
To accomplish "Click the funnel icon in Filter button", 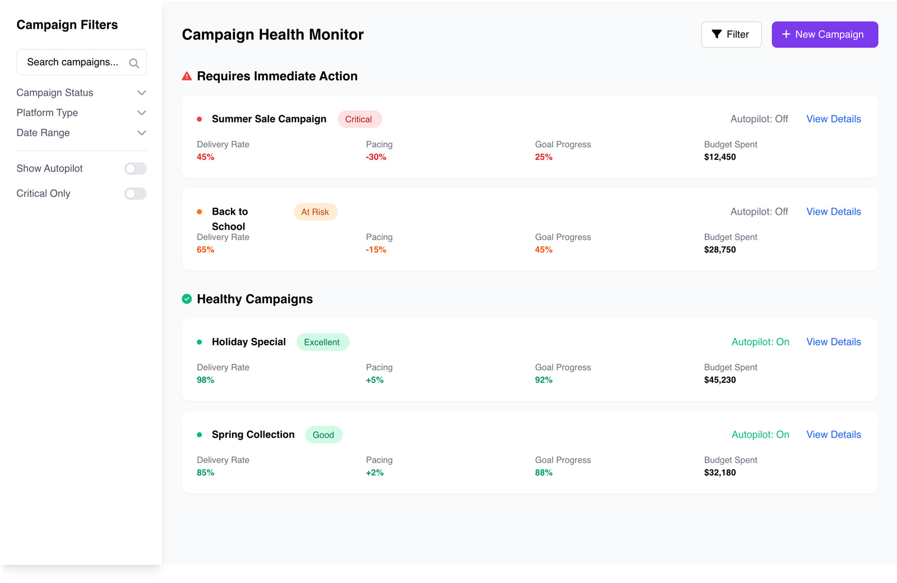I will [x=716, y=34].
